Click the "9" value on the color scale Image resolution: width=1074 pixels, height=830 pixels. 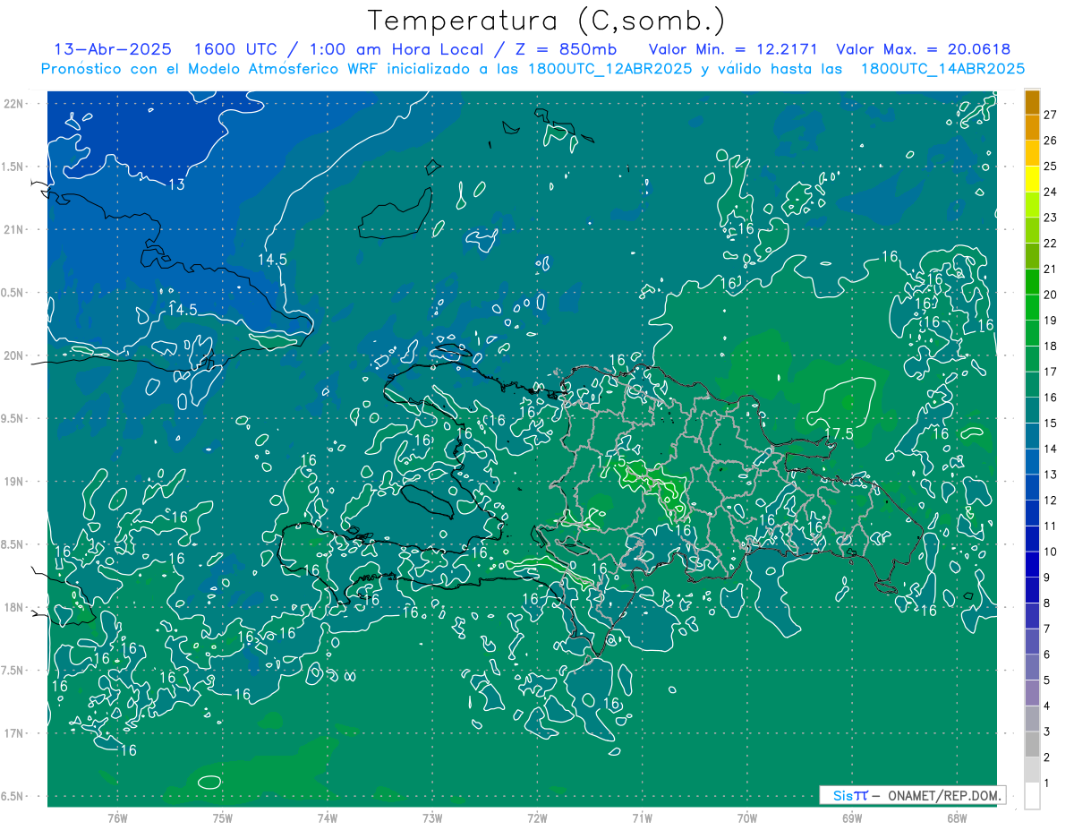(1046, 578)
